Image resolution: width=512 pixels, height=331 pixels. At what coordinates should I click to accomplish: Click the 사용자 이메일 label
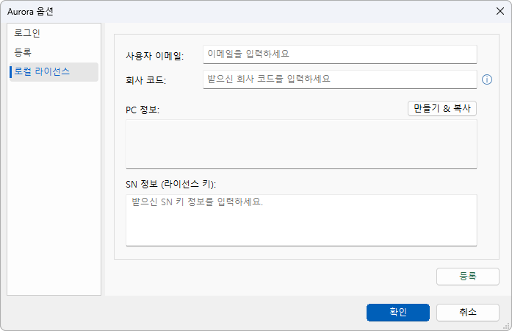155,56
